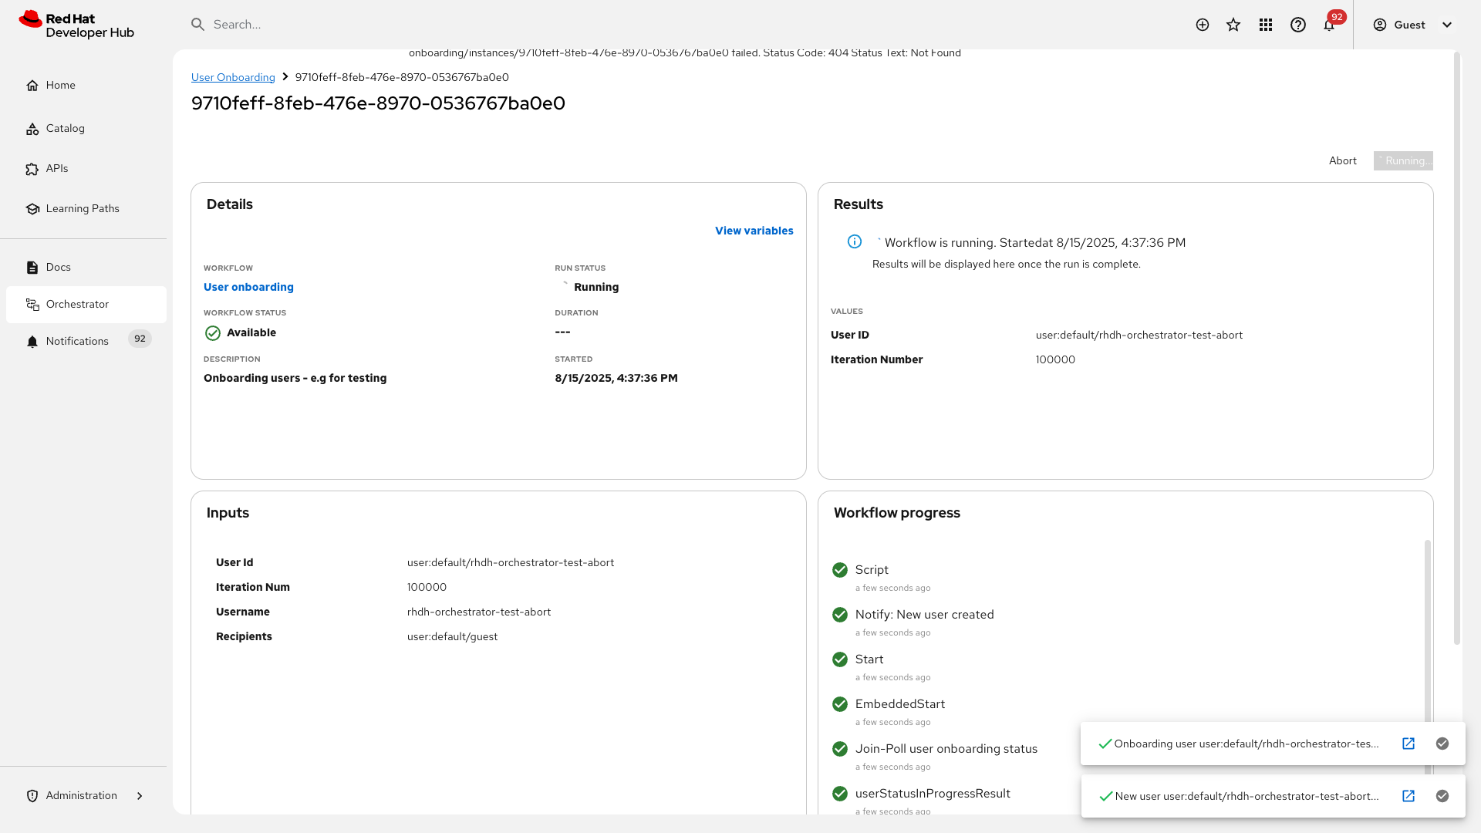Image resolution: width=1481 pixels, height=833 pixels.
Task: Mark Onboarding user notification as read
Action: 1442,744
